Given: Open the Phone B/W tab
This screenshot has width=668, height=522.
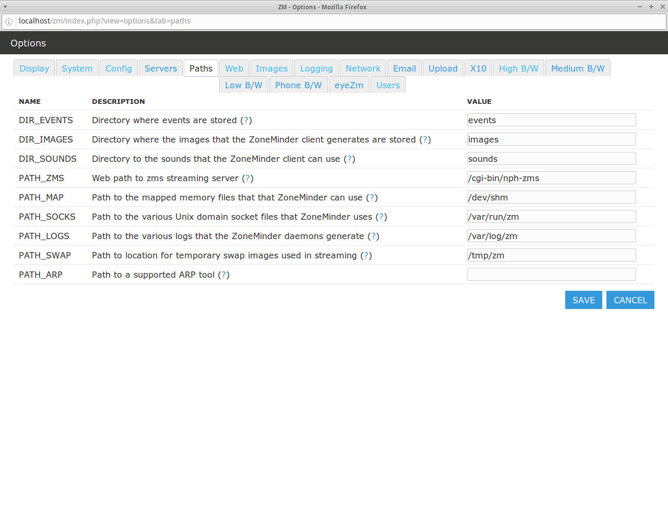Looking at the screenshot, I should (299, 85).
